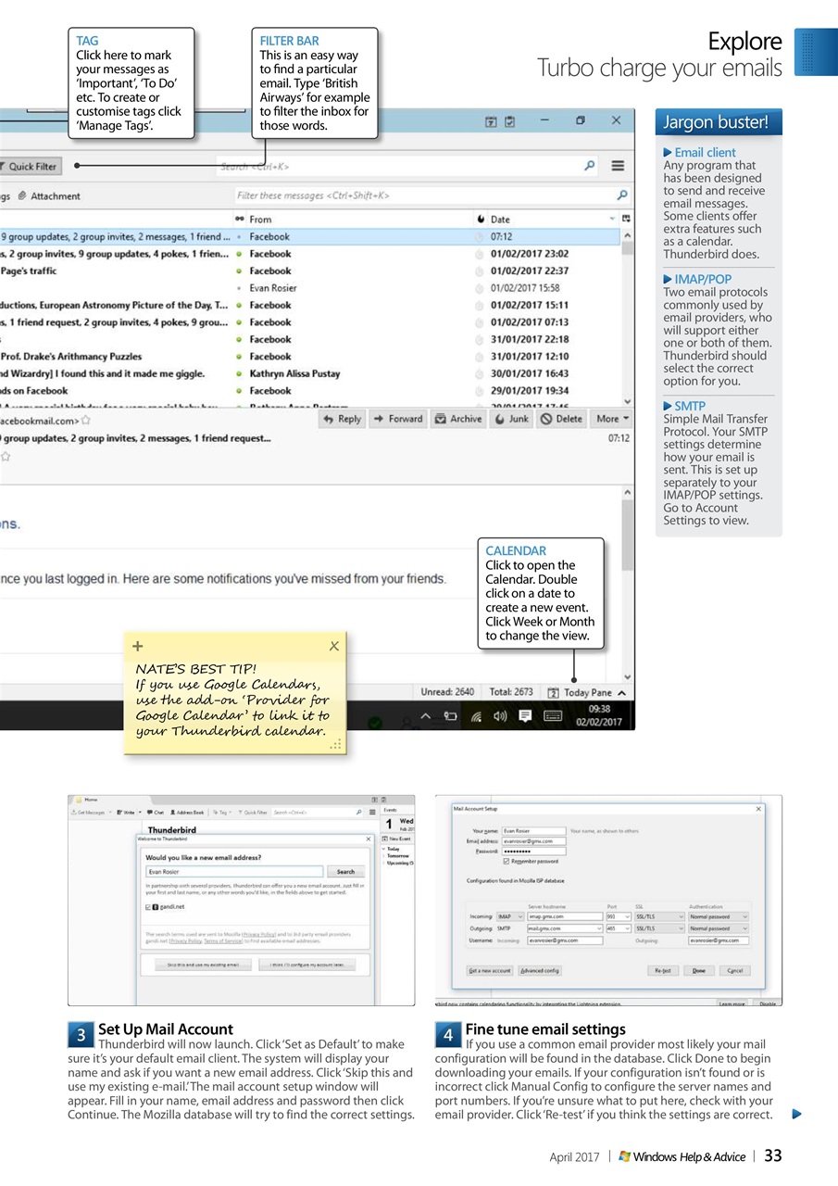Image resolution: width=838 pixels, height=1186 pixels.
Task: Click the search magnifier next to Search Ctrl+K
Action: [x=590, y=166]
